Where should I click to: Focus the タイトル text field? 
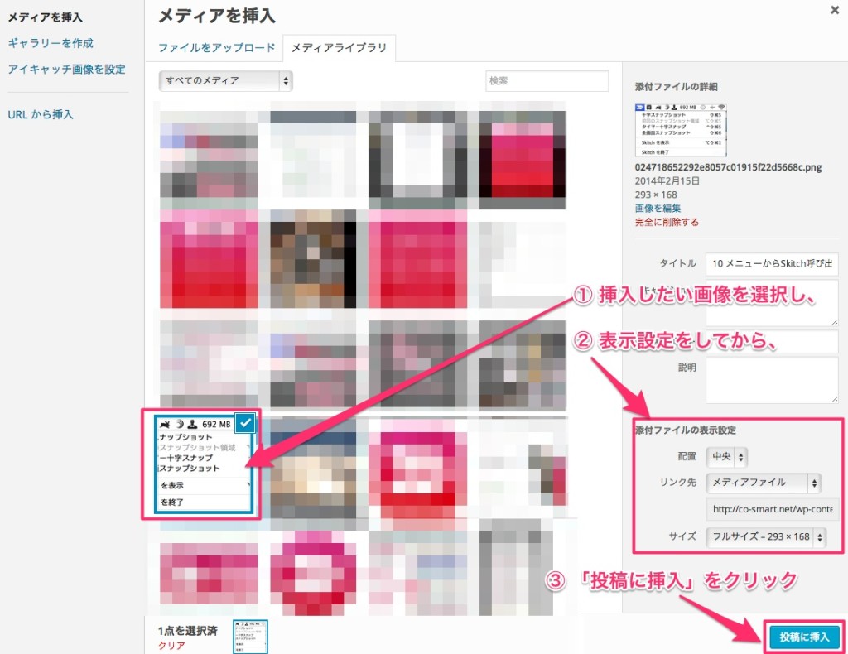coord(772,264)
